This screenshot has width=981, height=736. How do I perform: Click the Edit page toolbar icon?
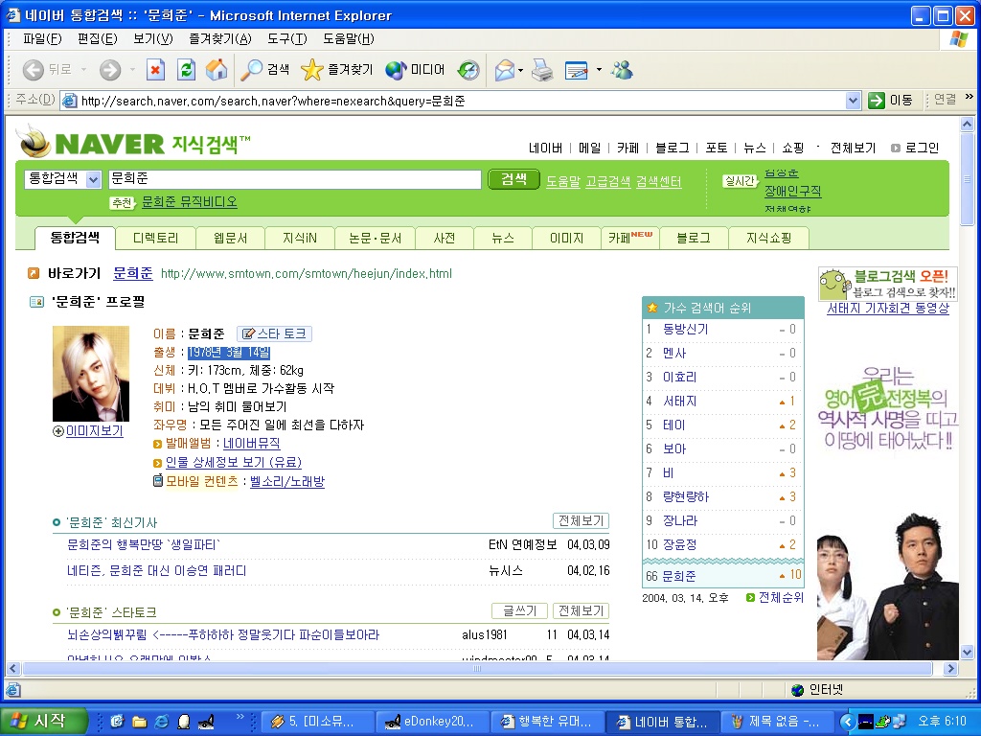click(x=576, y=69)
